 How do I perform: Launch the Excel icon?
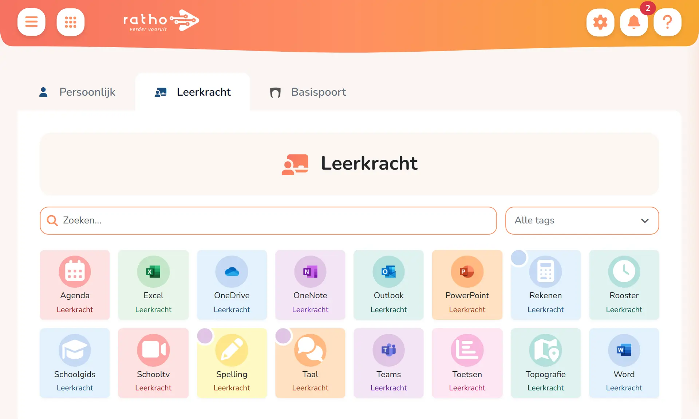(x=153, y=272)
